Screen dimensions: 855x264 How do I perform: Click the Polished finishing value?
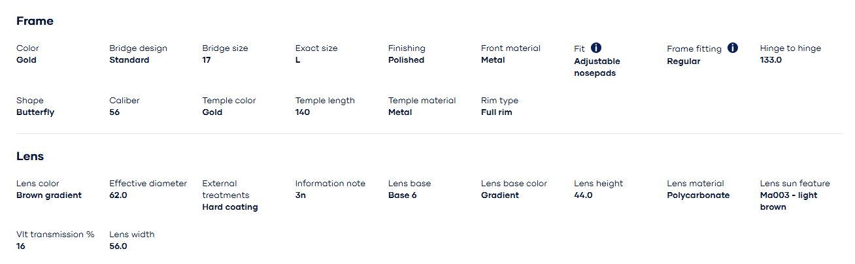coord(406,60)
